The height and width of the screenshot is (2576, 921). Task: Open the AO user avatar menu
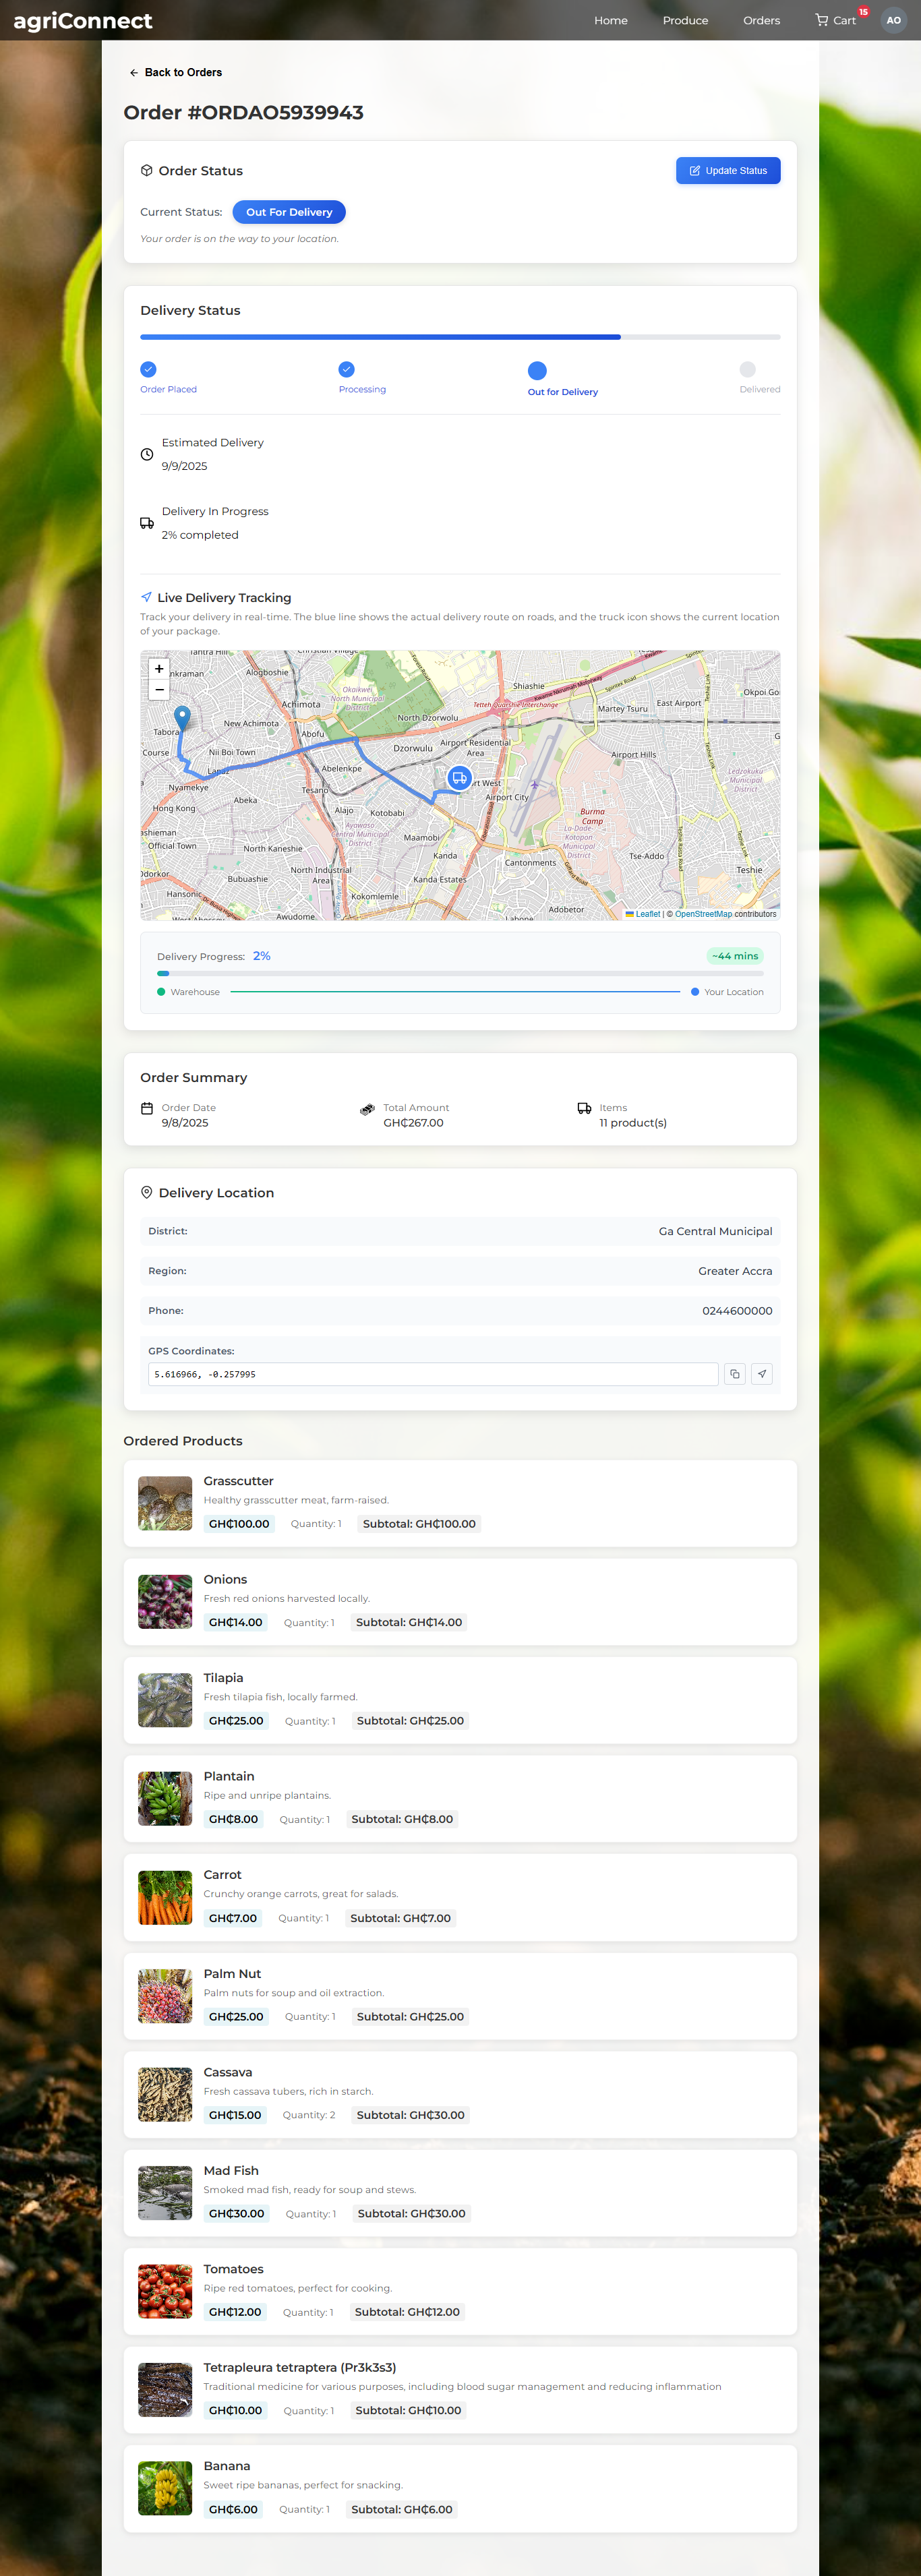coord(893,20)
